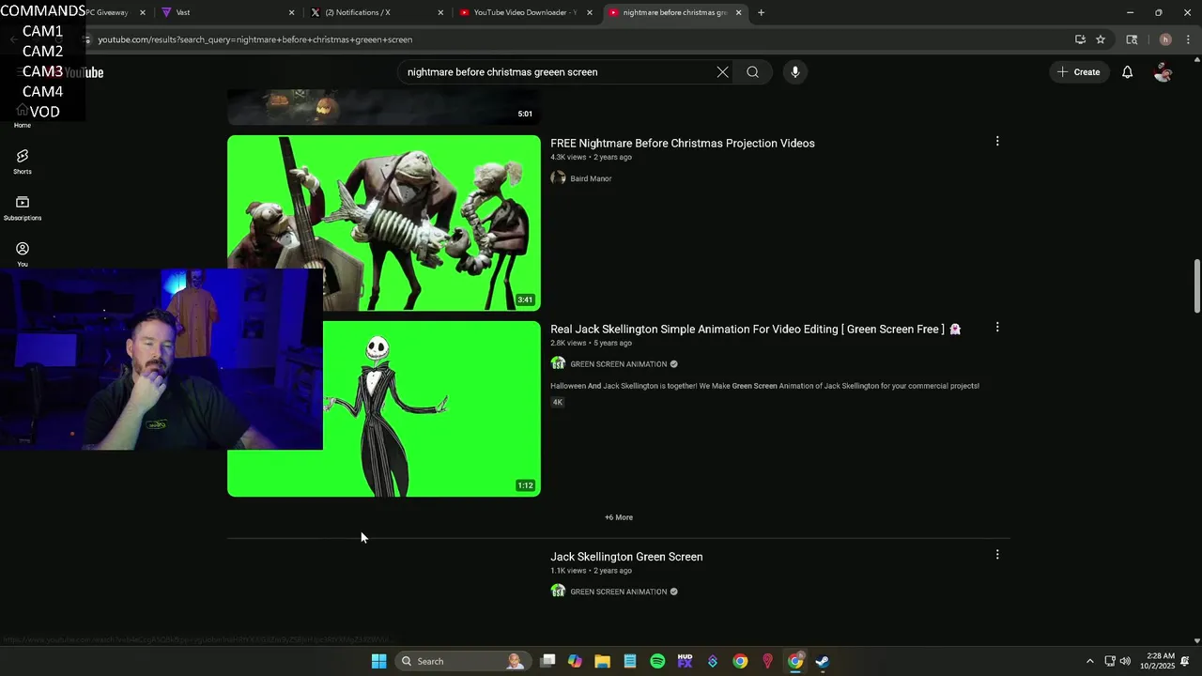Image resolution: width=1202 pixels, height=676 pixels.
Task: Click the Baird Manor channel avatar
Action: (558, 178)
